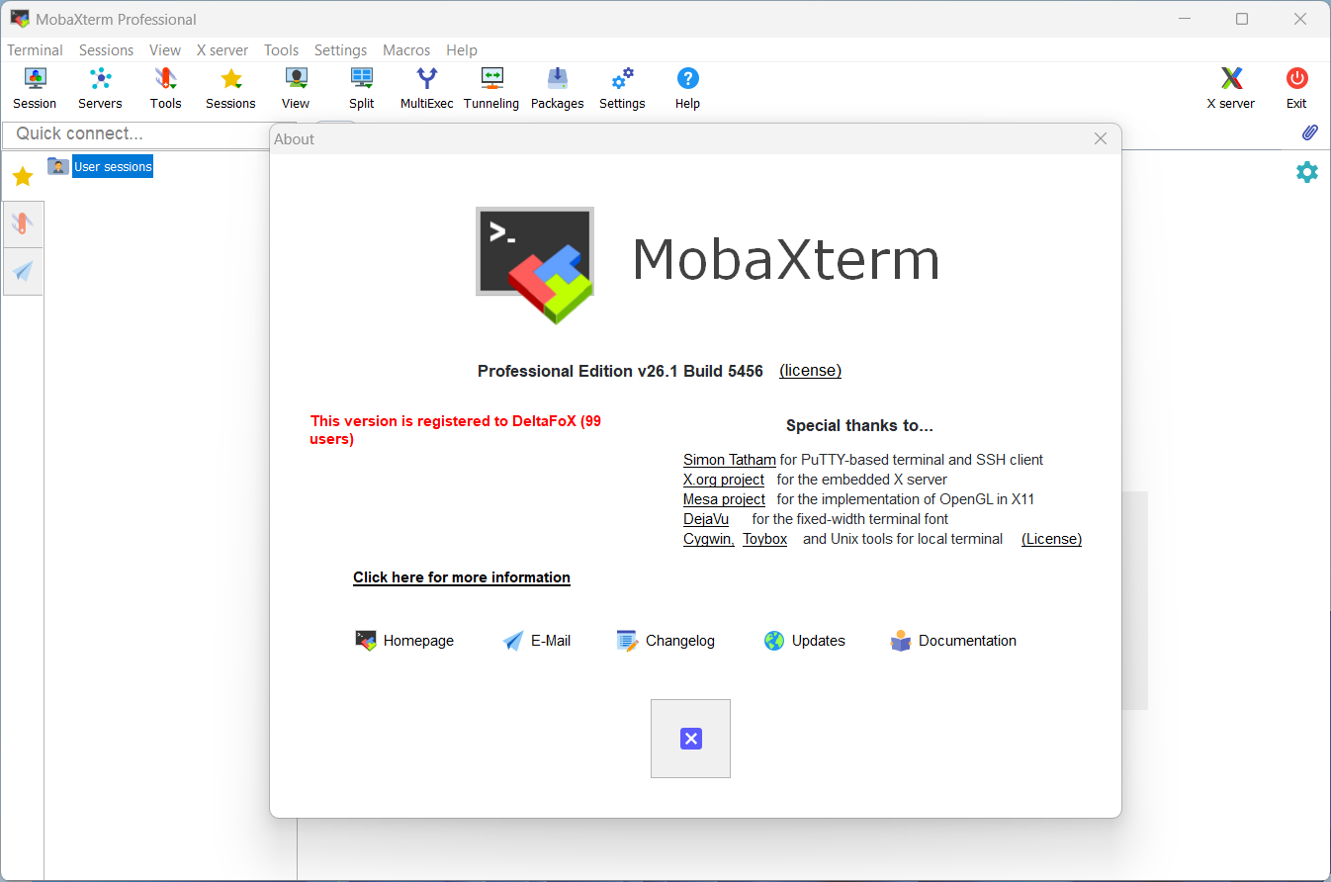Viewport: 1331px width, 882px height.
Task: Open the Terminal menu
Action: (x=35, y=50)
